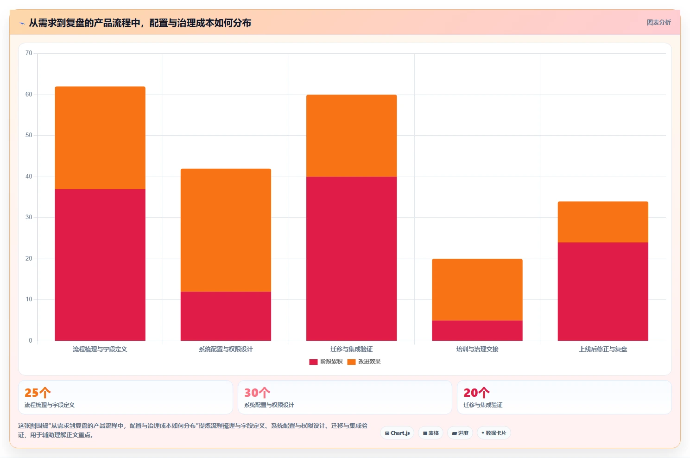Click the y-axis value 60

29,95
